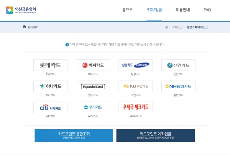
Task: Click the 국민카드 caption text
Action: pos(136,95)
